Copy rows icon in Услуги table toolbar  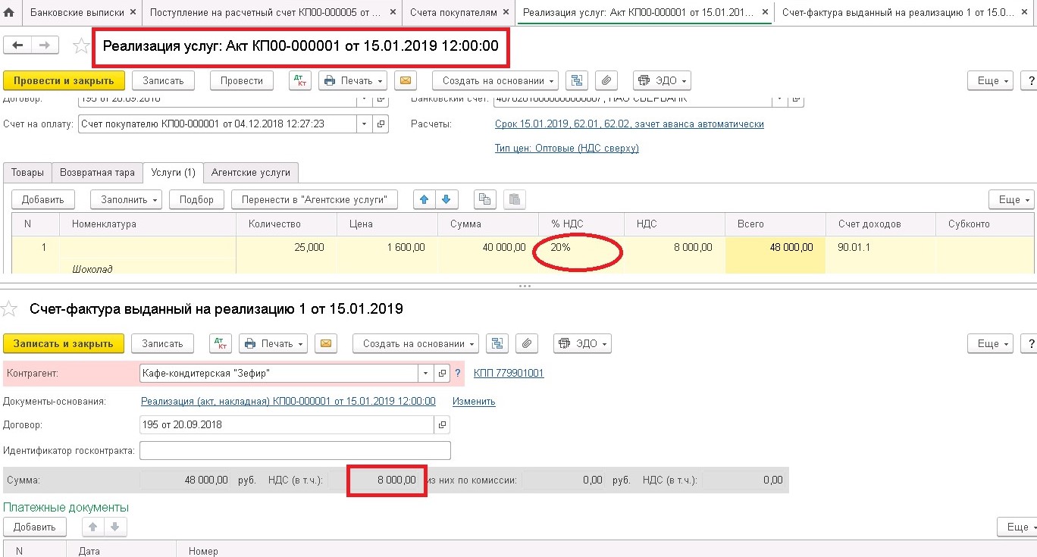[x=484, y=199]
